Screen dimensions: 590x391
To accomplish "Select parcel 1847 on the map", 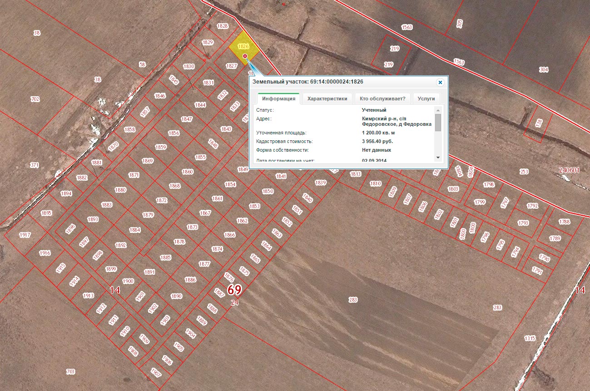I will [187, 119].
